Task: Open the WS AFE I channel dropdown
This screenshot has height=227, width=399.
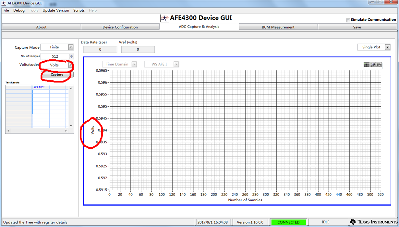Action: [162, 64]
